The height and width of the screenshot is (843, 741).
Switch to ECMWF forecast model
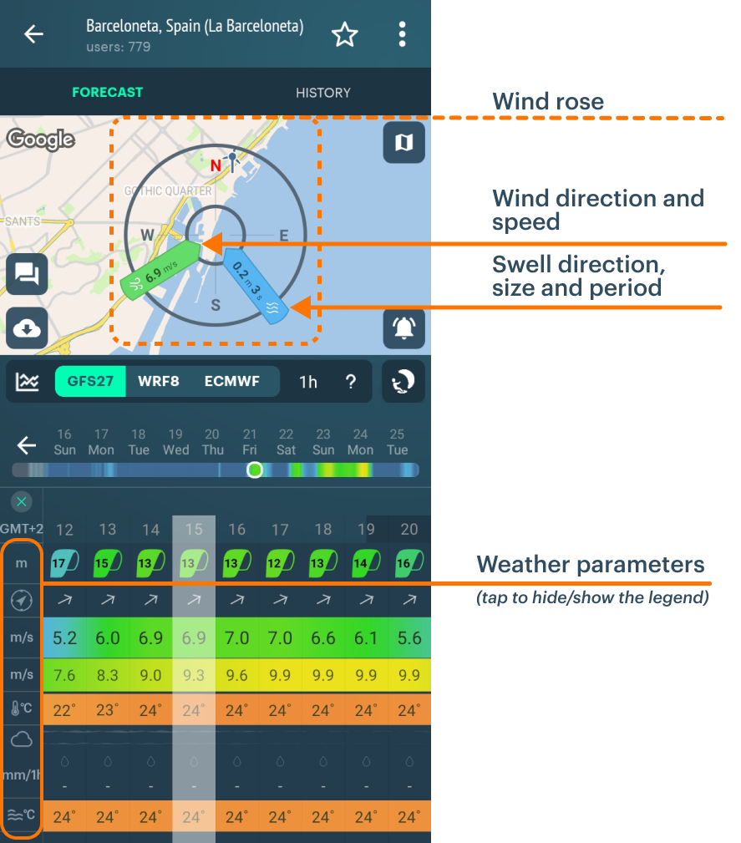231,382
